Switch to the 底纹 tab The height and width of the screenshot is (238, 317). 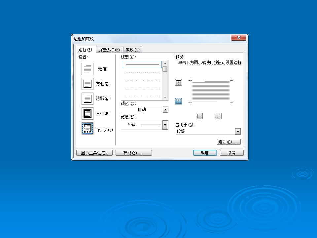(x=132, y=50)
